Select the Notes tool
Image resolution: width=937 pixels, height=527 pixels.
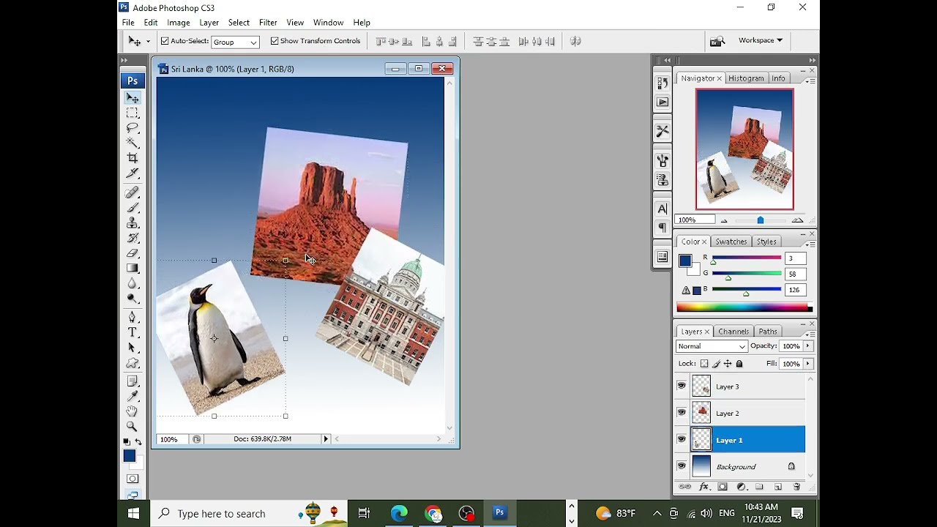(x=132, y=381)
